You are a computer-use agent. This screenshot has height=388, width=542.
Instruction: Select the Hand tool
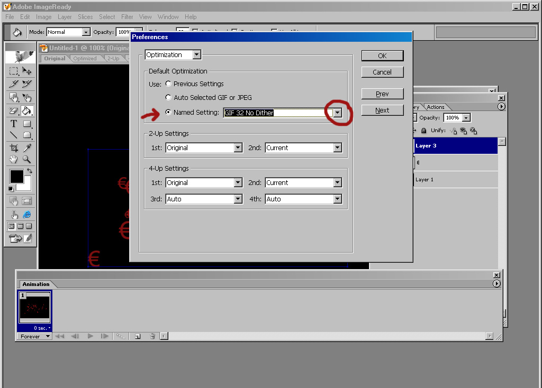(x=14, y=159)
